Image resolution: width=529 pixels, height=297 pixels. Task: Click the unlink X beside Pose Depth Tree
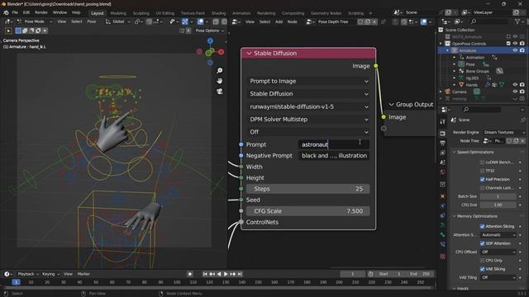pyautogui.click(x=374, y=22)
